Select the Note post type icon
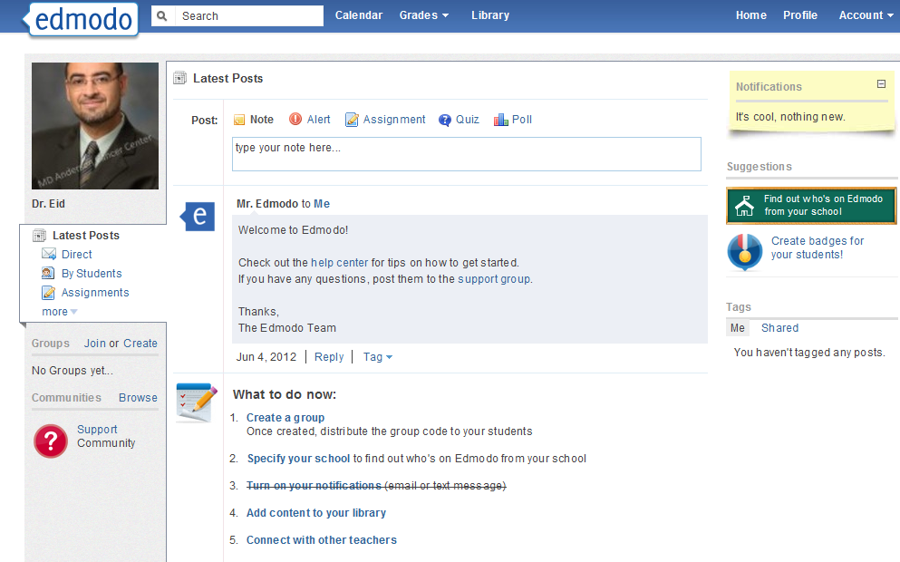 [239, 120]
